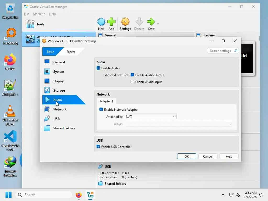The image size is (268, 201).
Task: Click the taskbar Search box
Action: 44,195
